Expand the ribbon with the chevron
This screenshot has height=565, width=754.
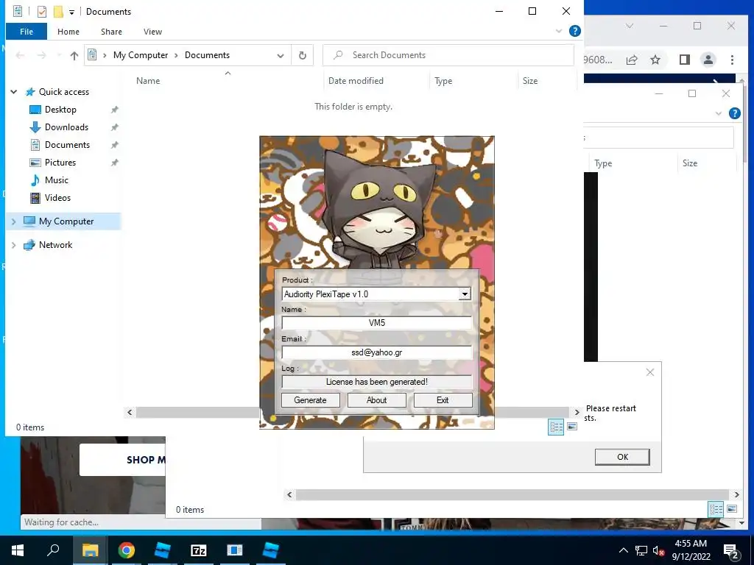pyautogui.click(x=559, y=31)
